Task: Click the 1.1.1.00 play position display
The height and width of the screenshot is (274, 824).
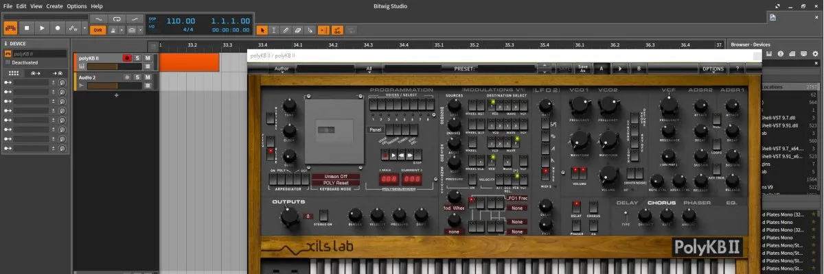Action: point(231,21)
